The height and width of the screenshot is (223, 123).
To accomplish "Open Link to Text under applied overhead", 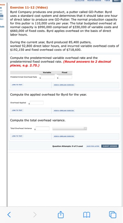I will coord(17,110).
